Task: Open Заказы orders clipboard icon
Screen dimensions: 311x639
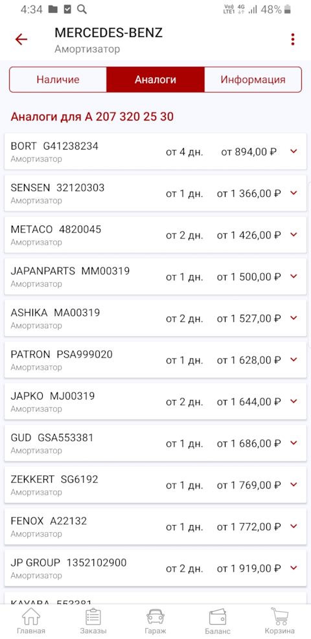Action: pyautogui.click(x=93, y=621)
